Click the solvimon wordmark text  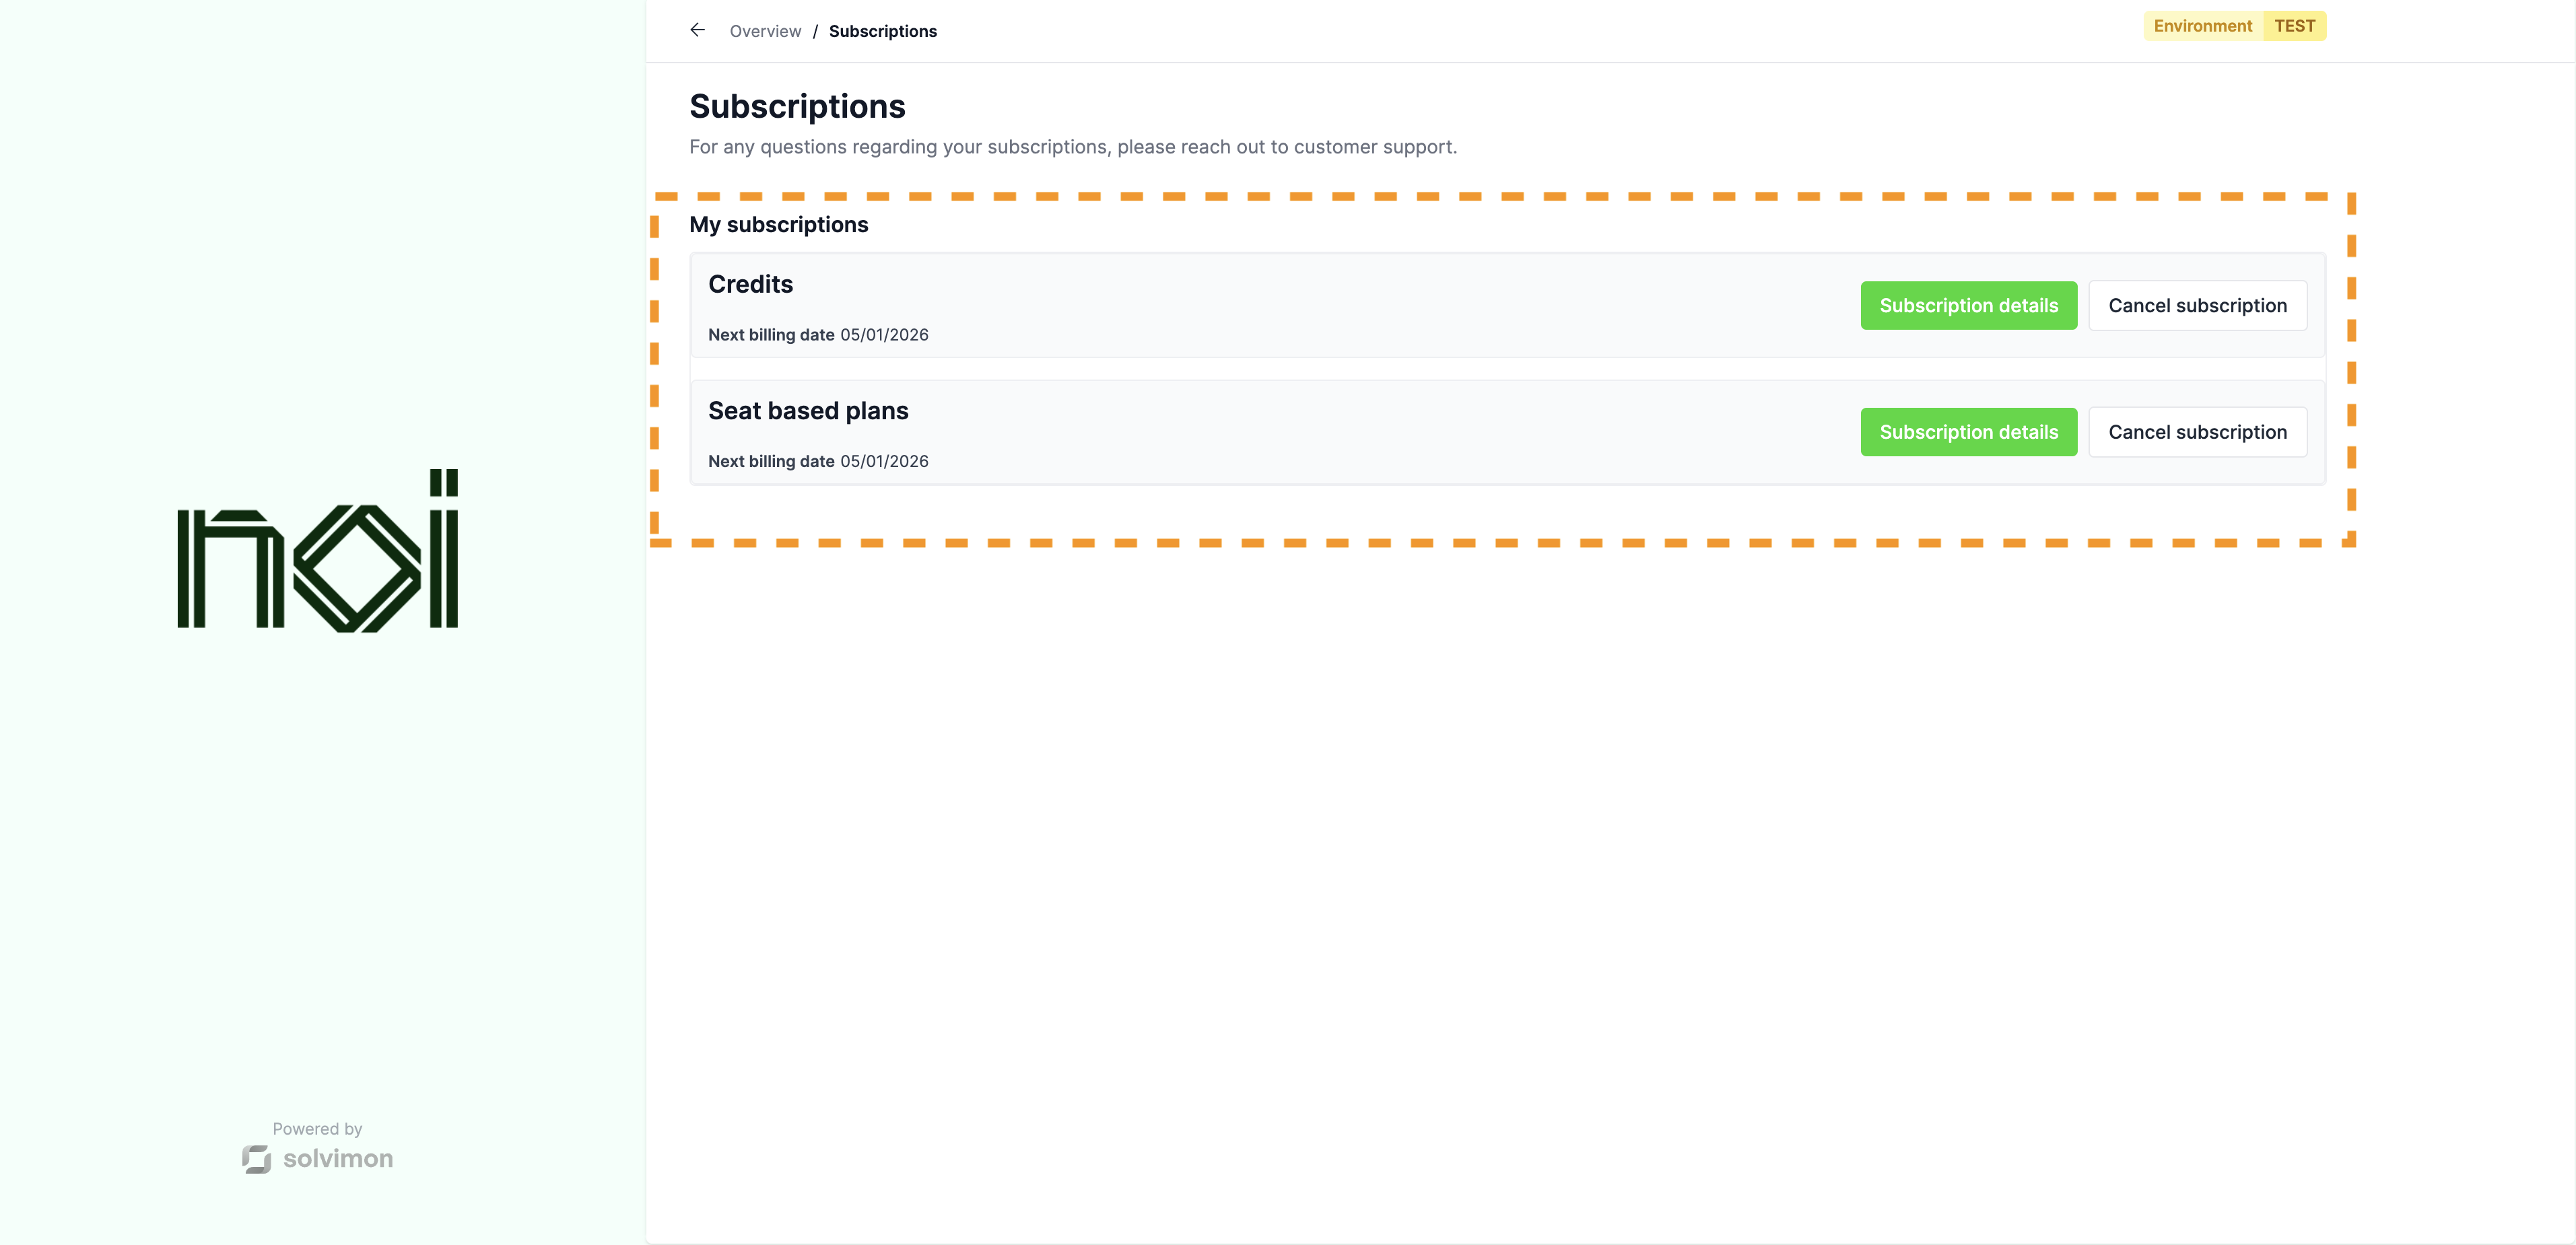click(x=338, y=1159)
